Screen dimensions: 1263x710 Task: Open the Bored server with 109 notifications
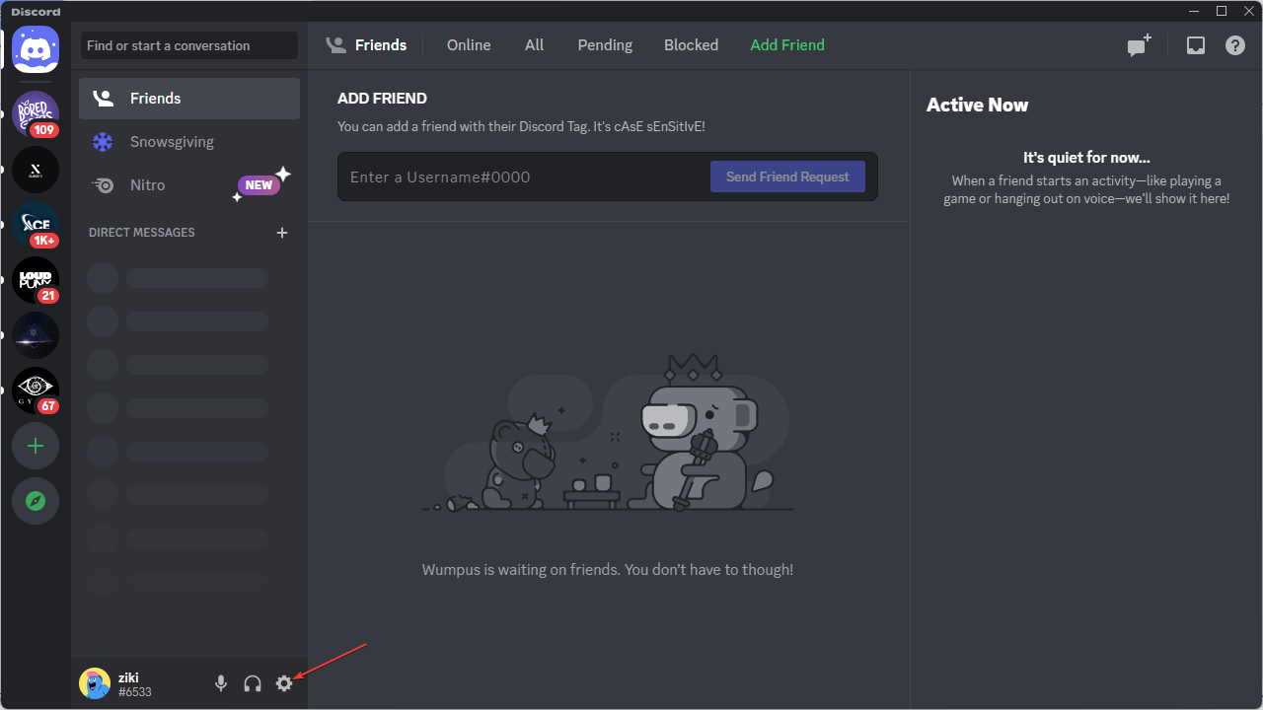click(36, 114)
